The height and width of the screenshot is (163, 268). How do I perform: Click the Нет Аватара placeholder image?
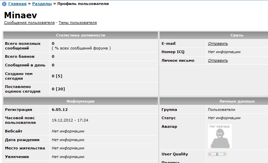coord(220,136)
